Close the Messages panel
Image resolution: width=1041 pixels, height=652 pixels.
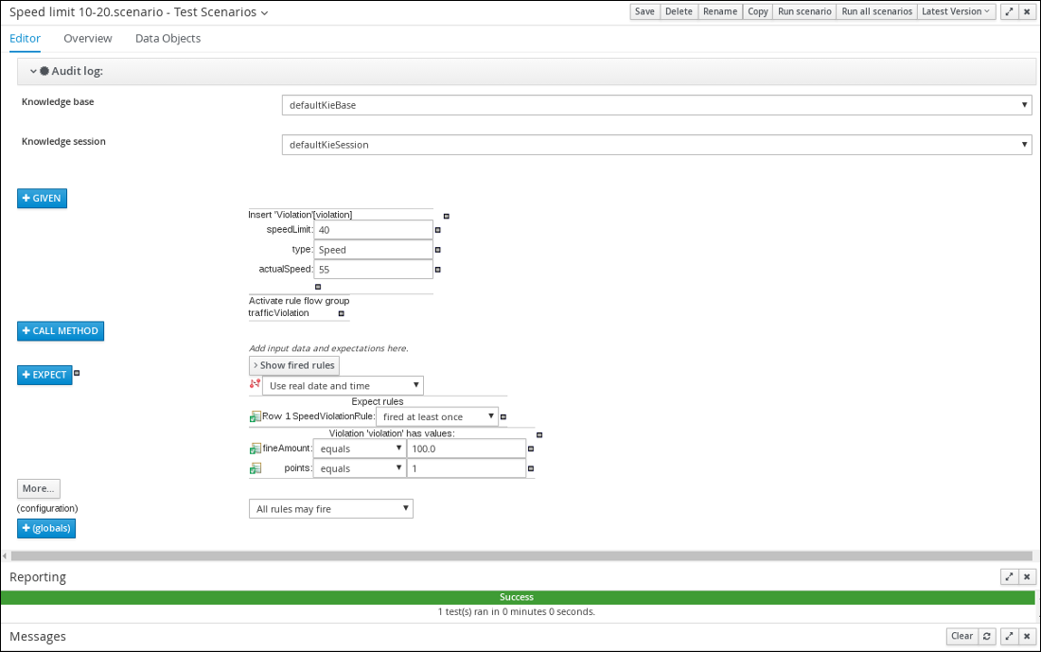(x=1027, y=636)
